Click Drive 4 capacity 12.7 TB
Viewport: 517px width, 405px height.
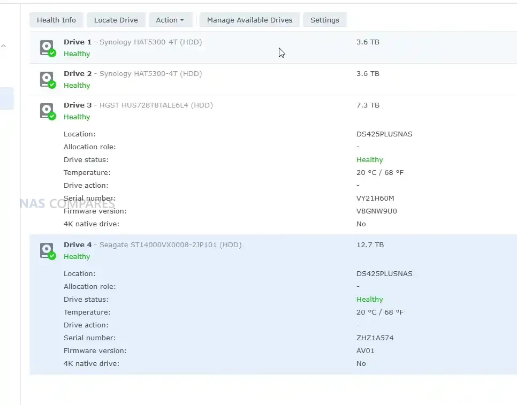click(370, 244)
